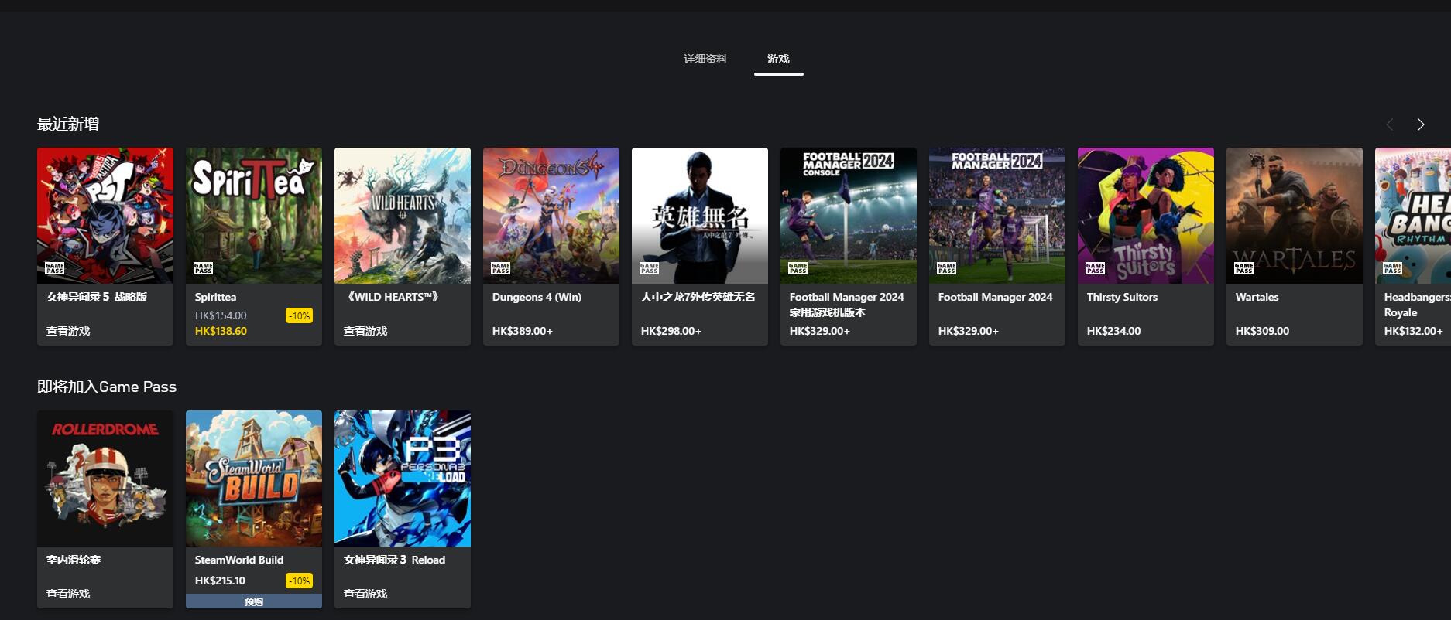Show next games with the right arrow
This screenshot has height=620, width=1451.
1421,124
